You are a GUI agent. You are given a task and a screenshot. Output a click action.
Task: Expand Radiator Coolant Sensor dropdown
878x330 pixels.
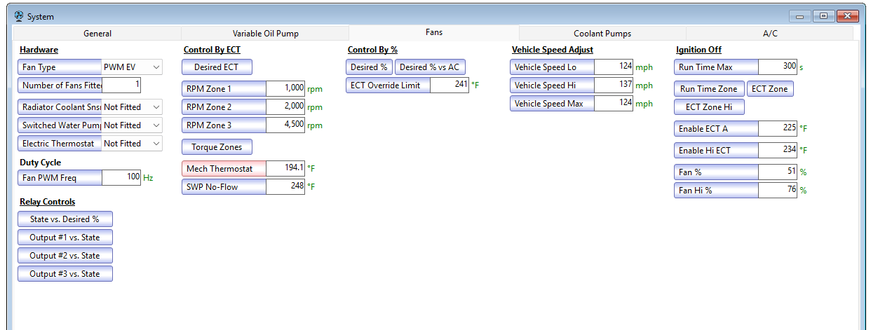point(132,107)
